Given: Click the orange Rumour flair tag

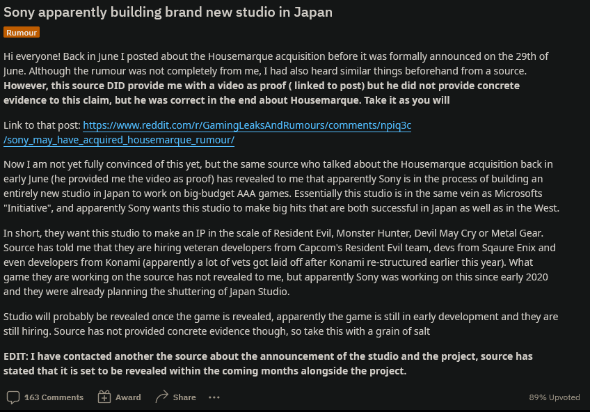Looking at the screenshot, I should tap(22, 33).
